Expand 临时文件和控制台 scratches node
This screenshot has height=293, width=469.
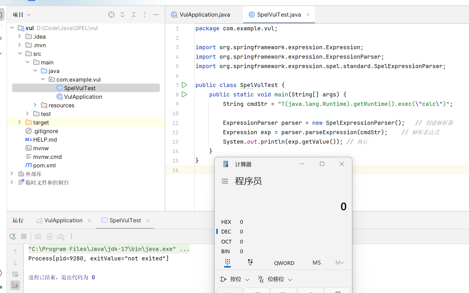pyautogui.click(x=12, y=182)
